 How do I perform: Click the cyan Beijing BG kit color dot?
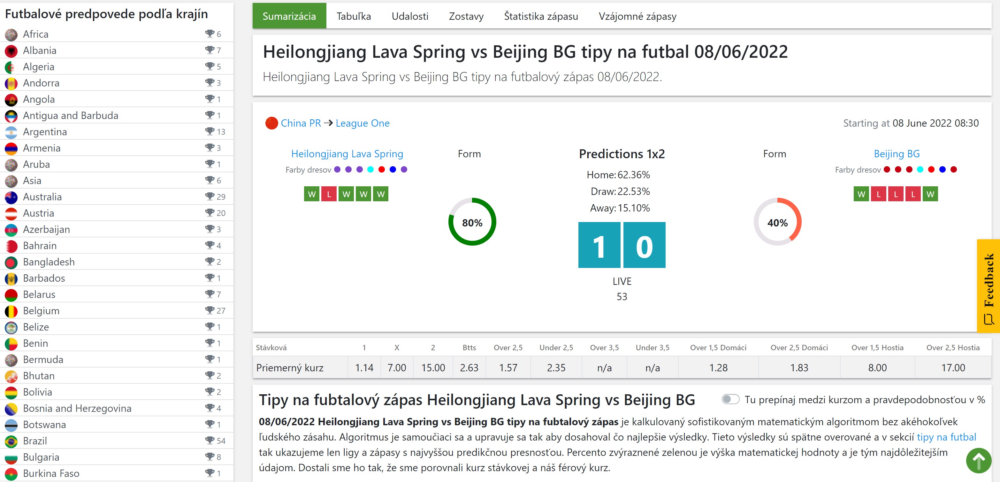[920, 169]
